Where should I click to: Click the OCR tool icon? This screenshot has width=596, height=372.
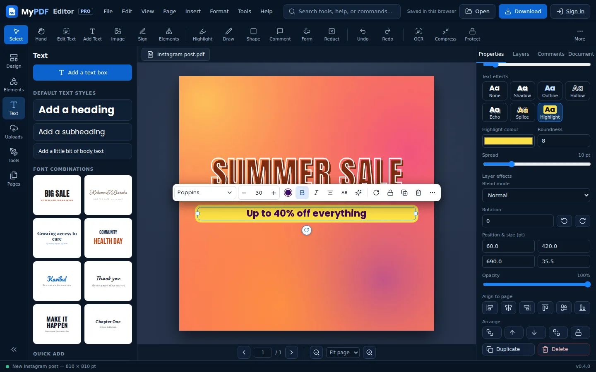418,34
